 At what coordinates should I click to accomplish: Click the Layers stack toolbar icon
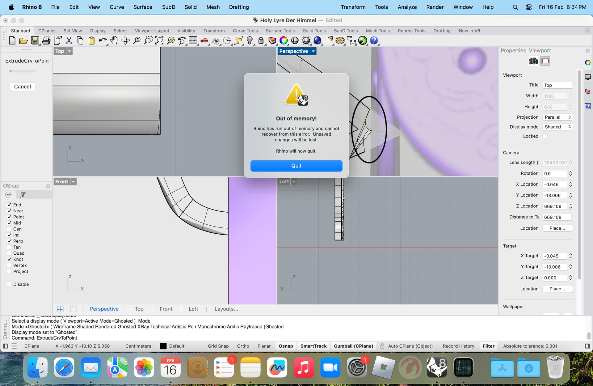coord(272,40)
